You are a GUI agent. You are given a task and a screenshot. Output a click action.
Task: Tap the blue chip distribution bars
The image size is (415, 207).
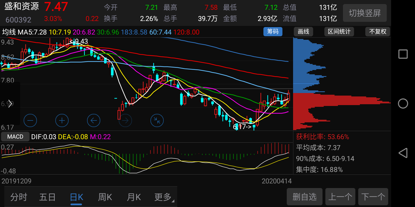pyautogui.click(x=310, y=65)
